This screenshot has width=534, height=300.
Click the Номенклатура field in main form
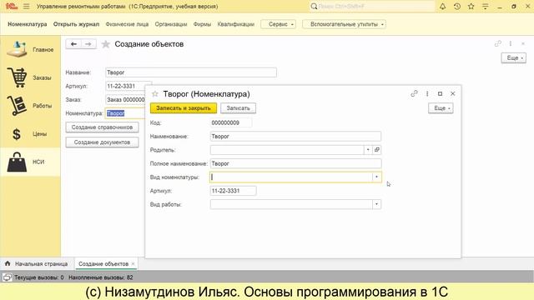(125, 113)
